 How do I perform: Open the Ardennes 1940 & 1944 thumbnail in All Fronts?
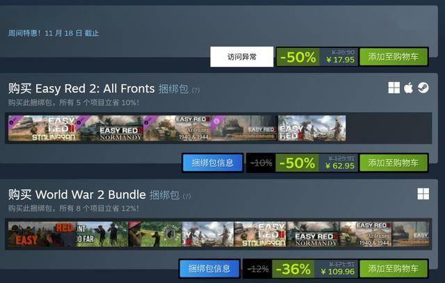click(x=177, y=128)
